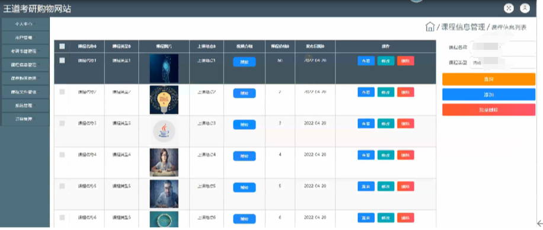Click 查看 view button for 课程名称1
Image resolution: width=543 pixels, height=230 pixels.
pyautogui.click(x=366, y=60)
